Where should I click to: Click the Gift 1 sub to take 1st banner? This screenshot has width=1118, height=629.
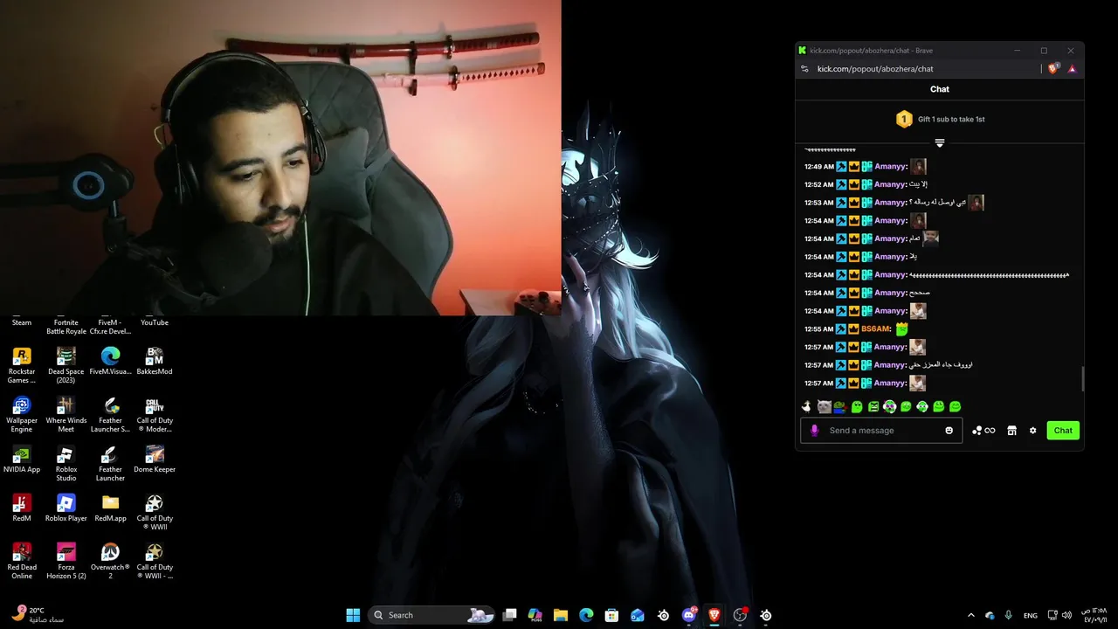point(940,119)
